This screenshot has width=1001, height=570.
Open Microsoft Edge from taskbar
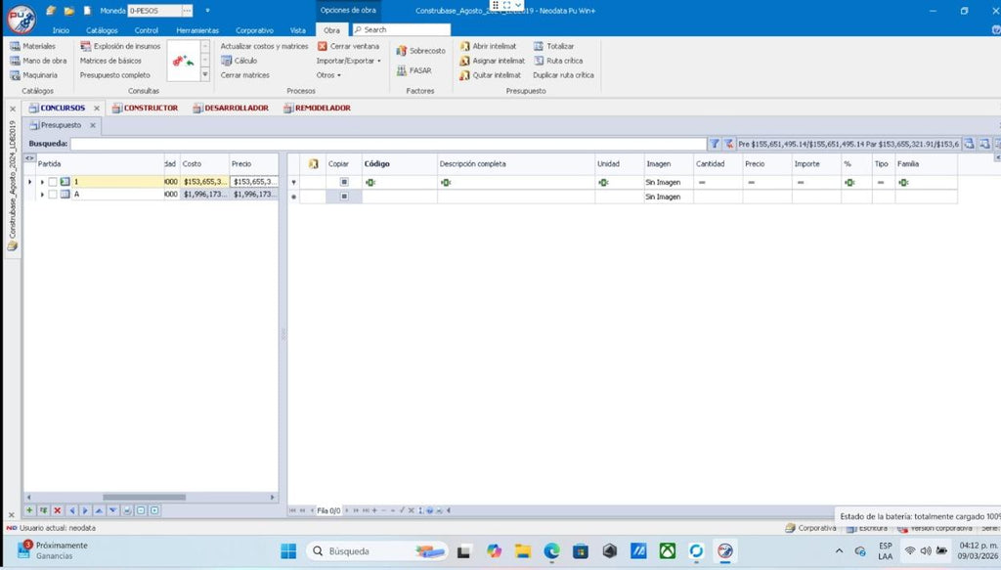click(551, 550)
